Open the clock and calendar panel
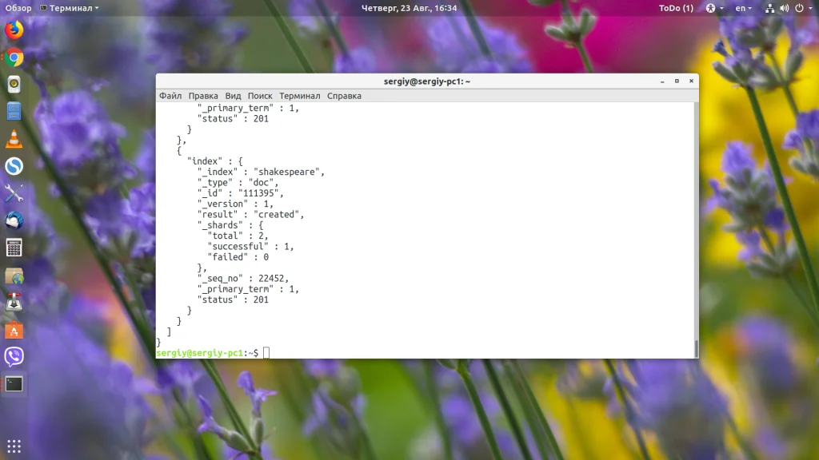Screen dimensions: 819x460 pos(409,8)
